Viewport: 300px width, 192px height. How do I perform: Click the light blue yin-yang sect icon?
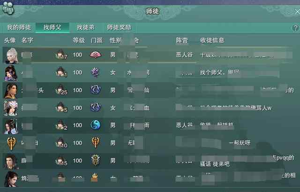pyautogui.click(x=95, y=125)
